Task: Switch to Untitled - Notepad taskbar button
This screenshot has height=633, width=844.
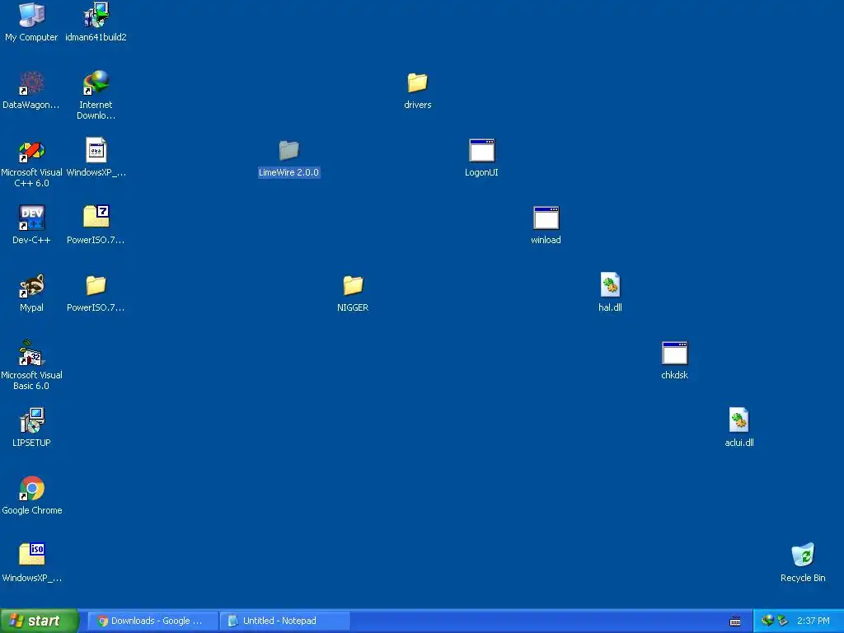Action: (x=284, y=621)
